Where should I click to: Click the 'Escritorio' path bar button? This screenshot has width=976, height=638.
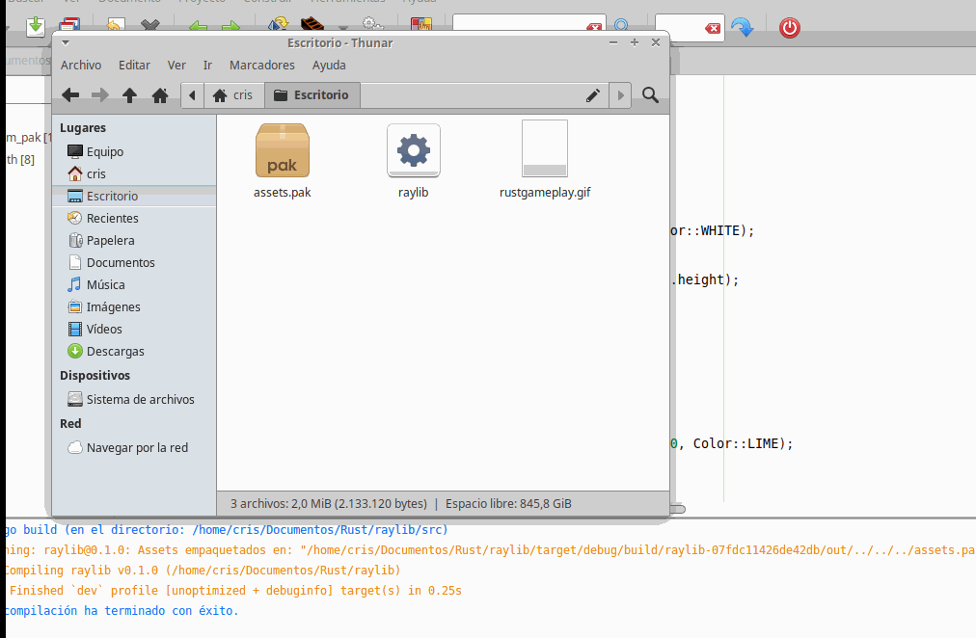[x=312, y=95]
